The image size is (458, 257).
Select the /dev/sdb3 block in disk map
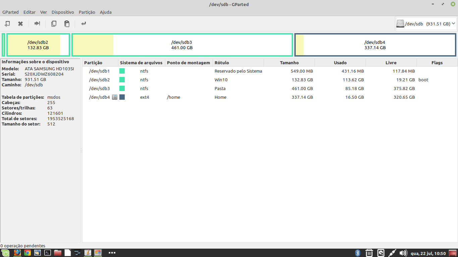tap(182, 45)
